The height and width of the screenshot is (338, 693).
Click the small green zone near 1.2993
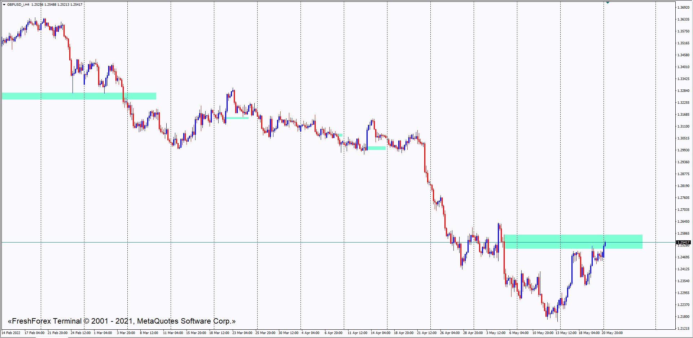377,148
